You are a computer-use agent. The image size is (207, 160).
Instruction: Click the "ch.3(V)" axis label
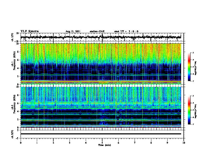tap(12, 134)
